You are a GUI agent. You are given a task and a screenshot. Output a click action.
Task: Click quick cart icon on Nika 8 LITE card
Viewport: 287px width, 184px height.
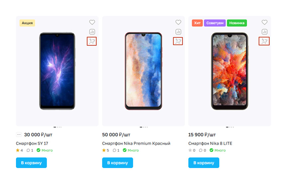(264, 41)
